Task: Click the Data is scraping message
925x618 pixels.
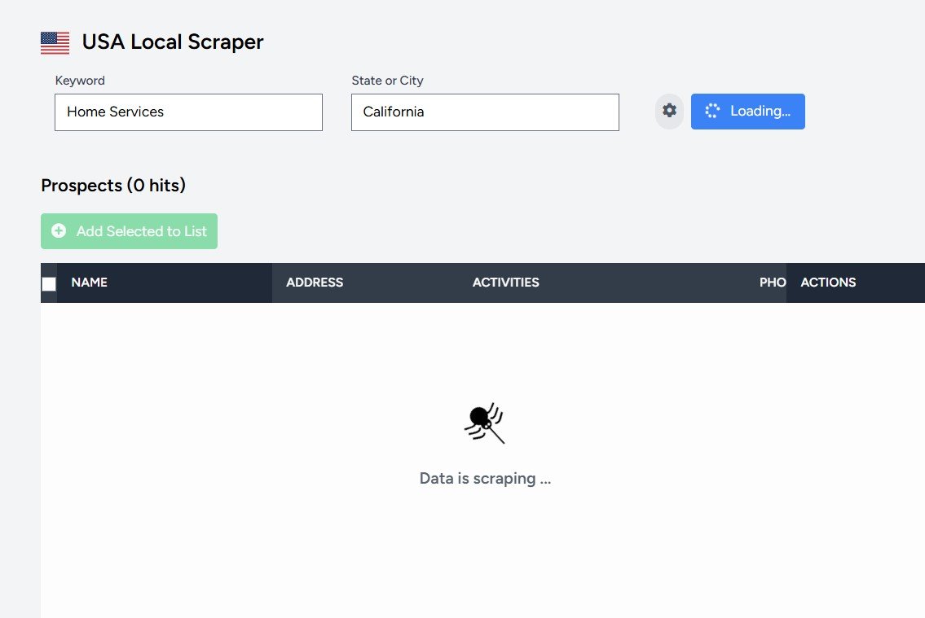Action: coord(485,479)
